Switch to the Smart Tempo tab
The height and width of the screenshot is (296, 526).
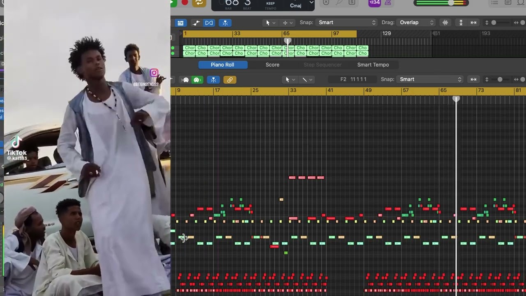point(373,65)
